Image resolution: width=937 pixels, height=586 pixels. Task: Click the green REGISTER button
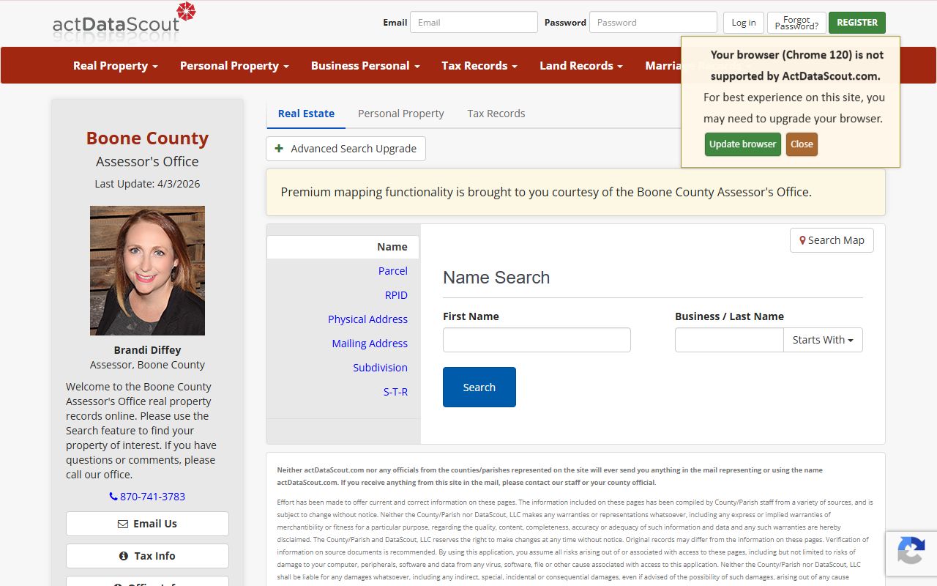(x=857, y=23)
